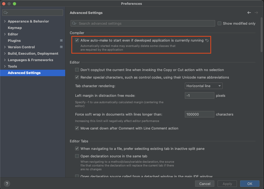Uncheck prefer selecting existing tab option
Screen dimensions: 264x189
(x=77, y=149)
